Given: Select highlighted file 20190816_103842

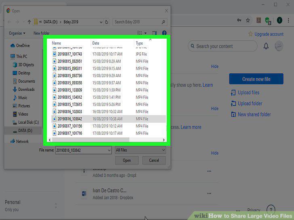Looking at the screenshot, I should [x=108, y=119].
